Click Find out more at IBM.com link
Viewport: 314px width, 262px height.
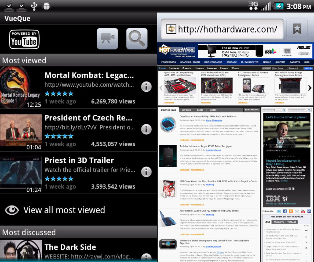pyautogui.click(x=281, y=203)
